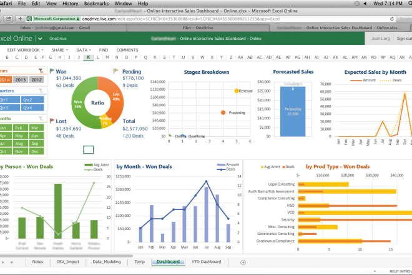Click the yellow Pending flag icon
Viewport: 412px width, 275px height.
pyautogui.click(x=116, y=71)
